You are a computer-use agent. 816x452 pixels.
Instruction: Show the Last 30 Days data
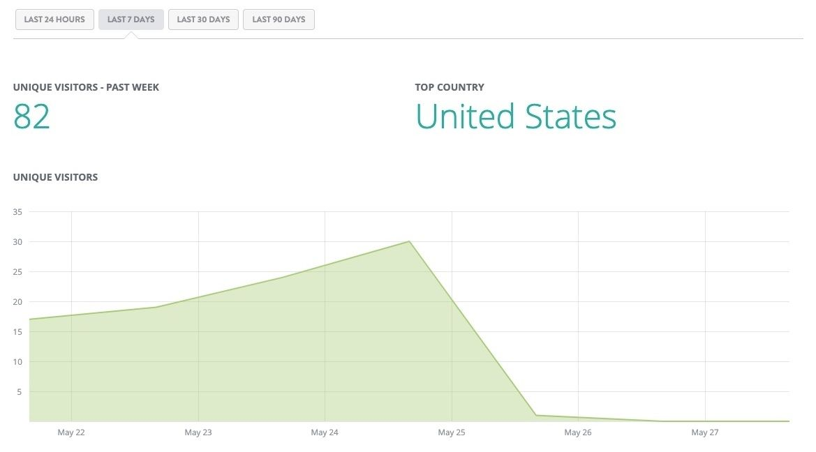(203, 20)
